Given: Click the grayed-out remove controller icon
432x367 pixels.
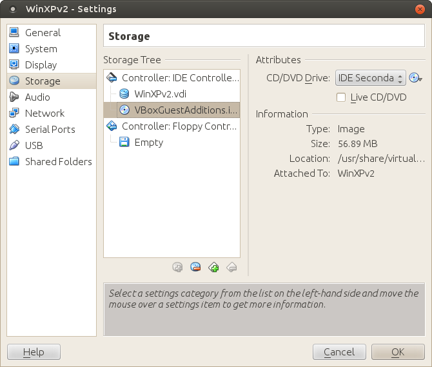Looking at the screenshot, I should [232, 267].
